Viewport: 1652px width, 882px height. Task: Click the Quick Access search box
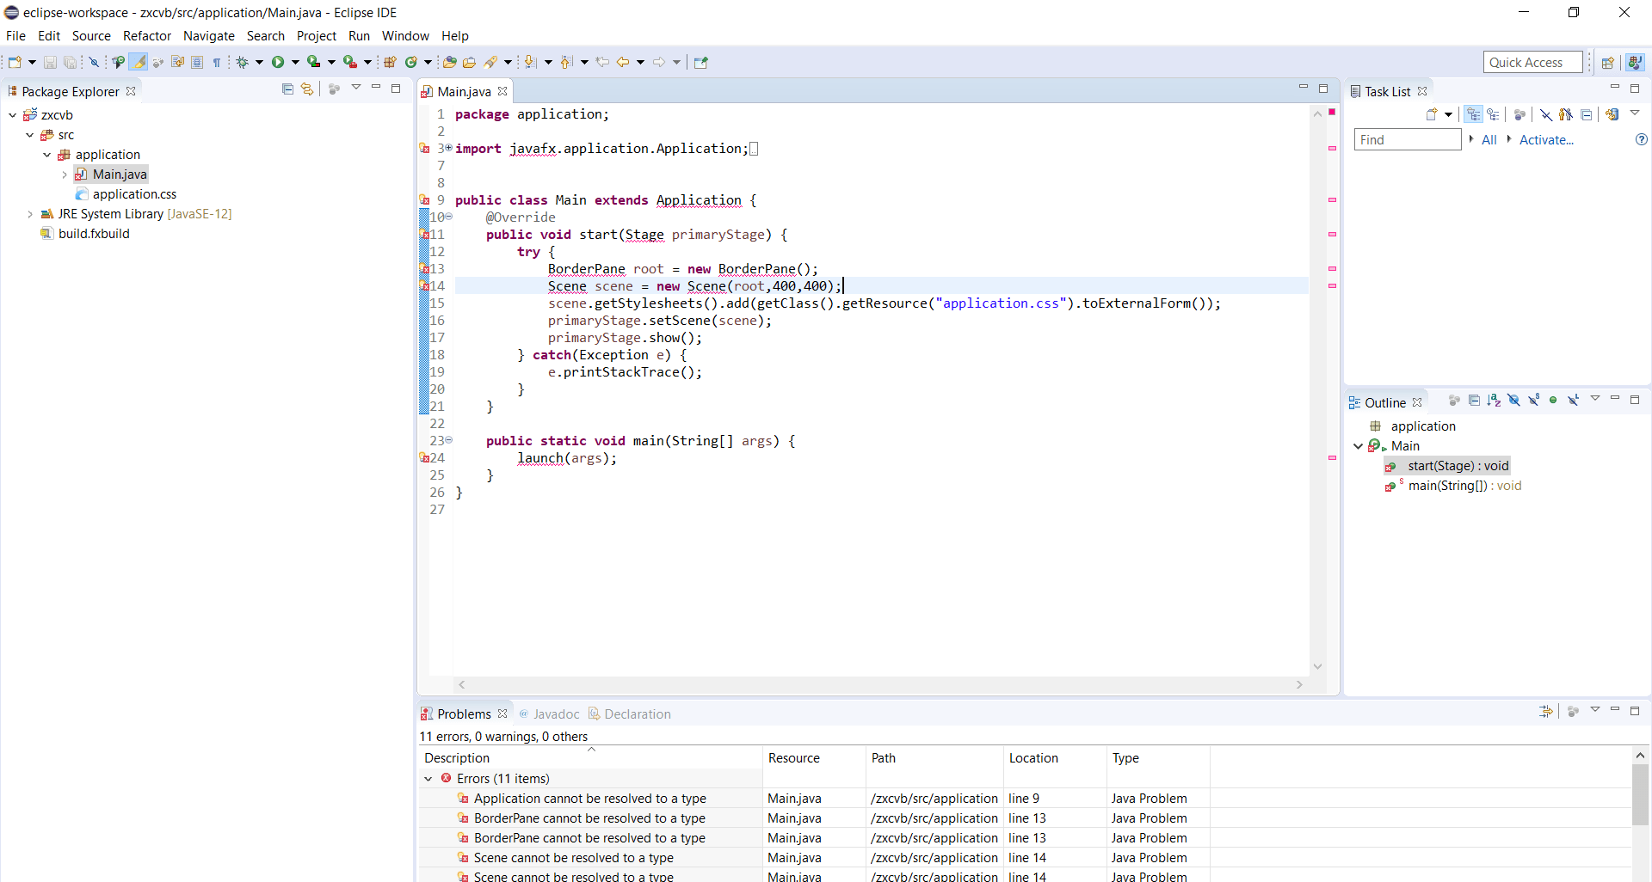pyautogui.click(x=1533, y=62)
